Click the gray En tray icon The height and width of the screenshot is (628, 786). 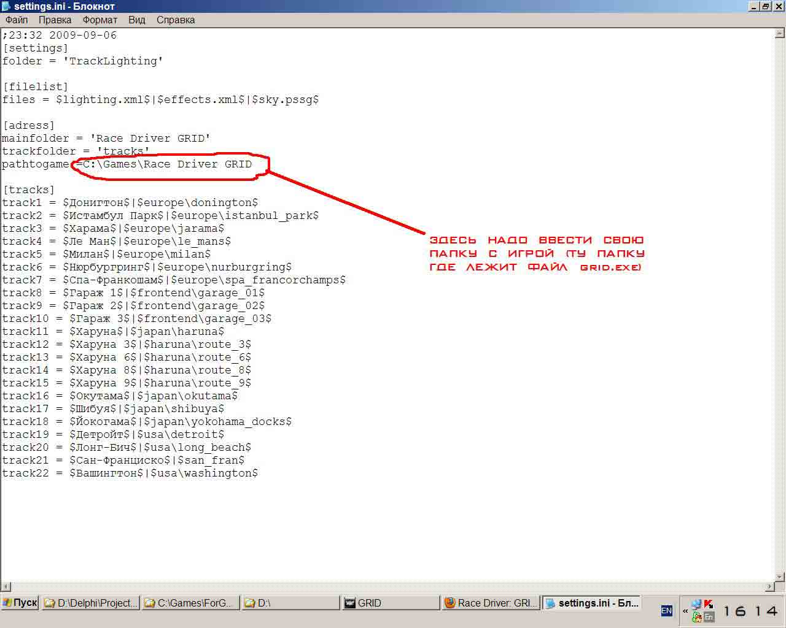click(x=709, y=617)
